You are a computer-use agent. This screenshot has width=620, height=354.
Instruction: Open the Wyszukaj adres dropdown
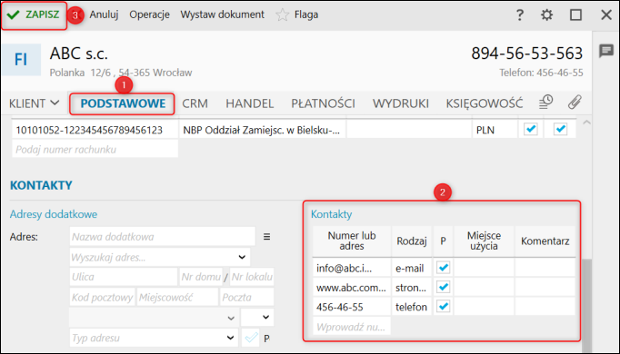[242, 257]
